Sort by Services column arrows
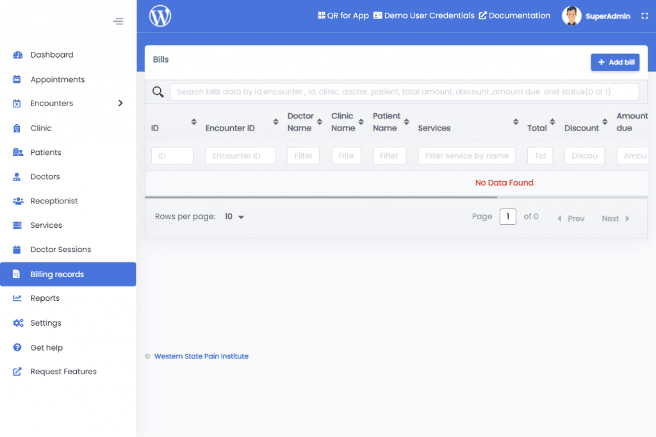The height and width of the screenshot is (437, 656). 516,122
